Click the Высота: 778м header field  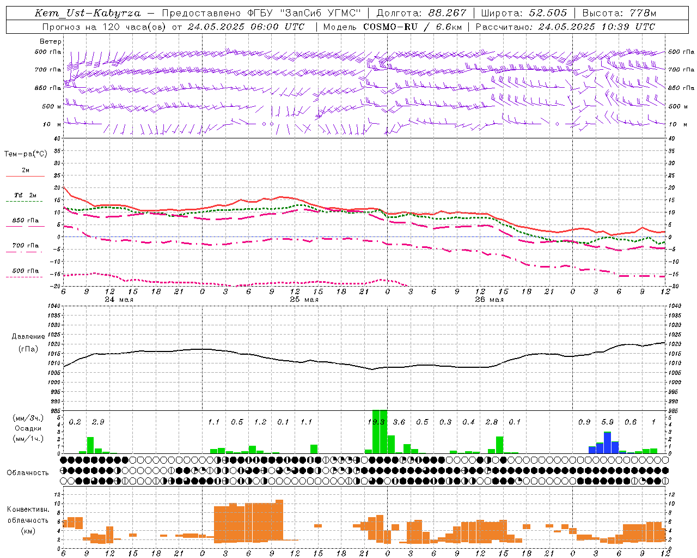click(x=619, y=13)
